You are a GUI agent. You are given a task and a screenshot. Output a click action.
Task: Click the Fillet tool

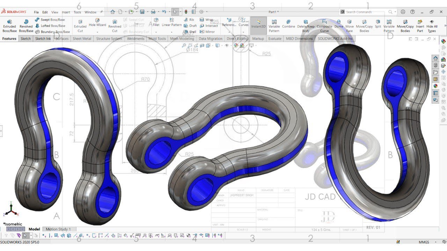coord(156,22)
